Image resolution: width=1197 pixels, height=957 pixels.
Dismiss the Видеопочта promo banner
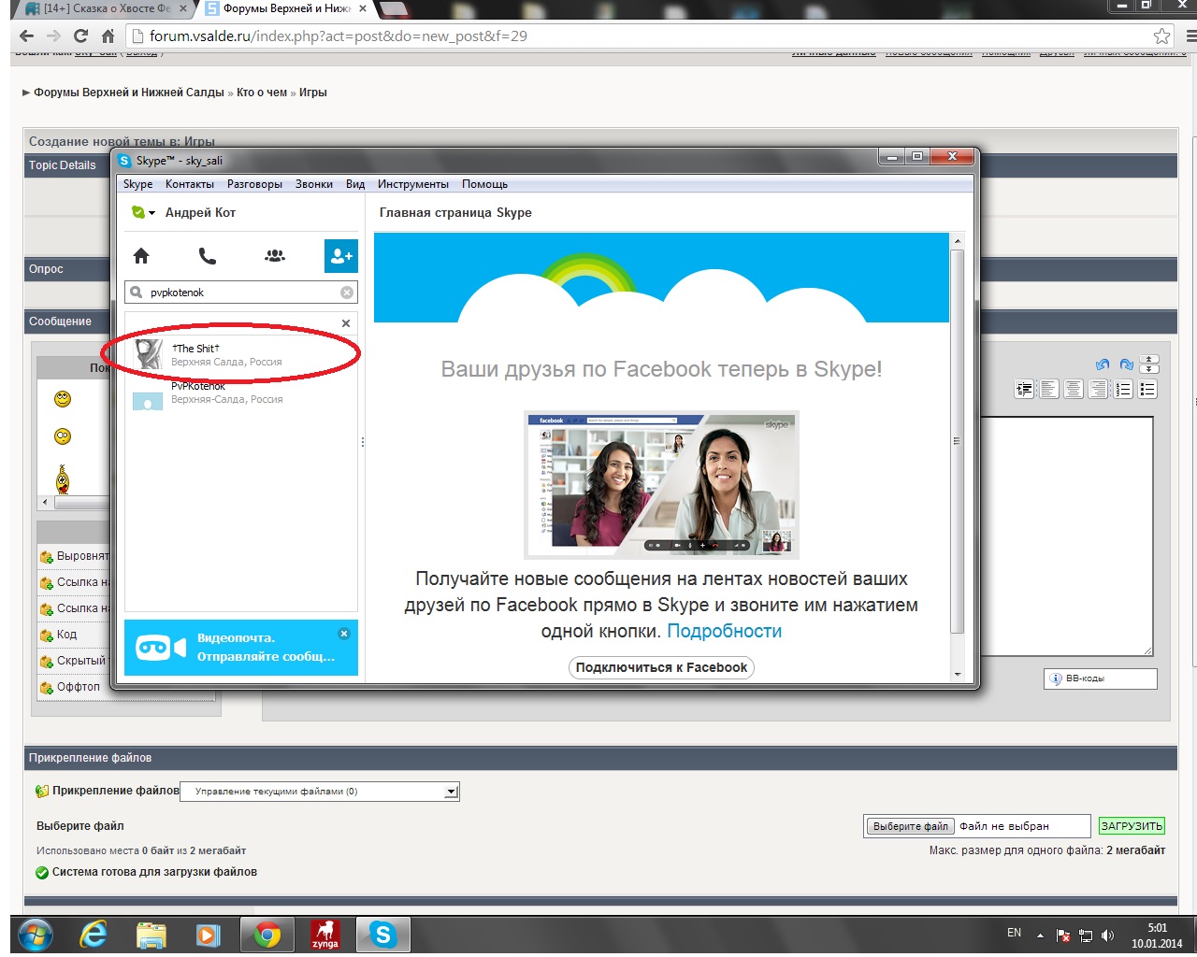pyautogui.click(x=344, y=634)
